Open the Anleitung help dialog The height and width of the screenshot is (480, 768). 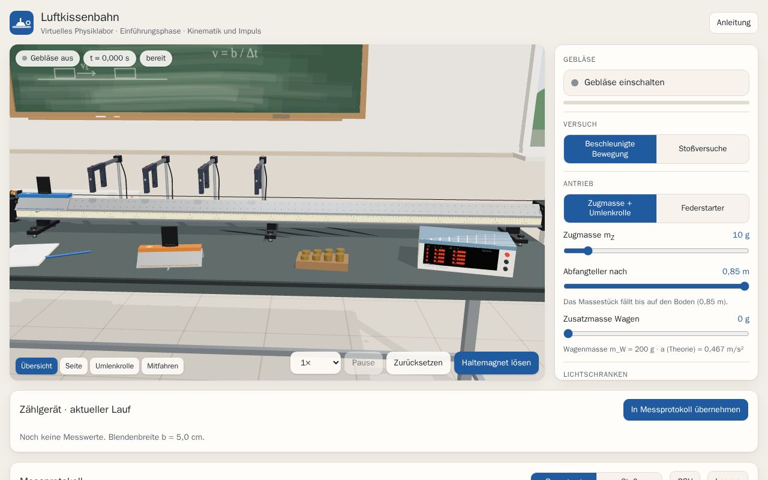click(x=733, y=23)
